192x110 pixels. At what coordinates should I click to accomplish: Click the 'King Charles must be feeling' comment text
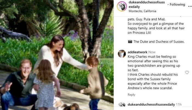click(152, 57)
